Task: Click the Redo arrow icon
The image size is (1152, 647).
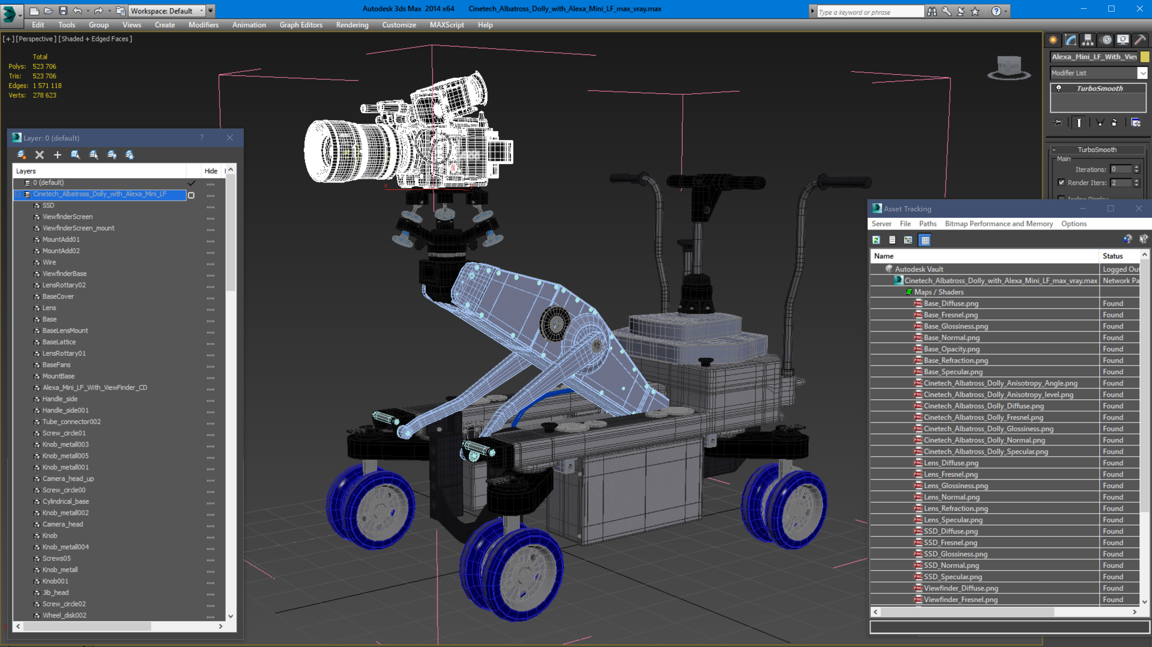Action: point(98,11)
